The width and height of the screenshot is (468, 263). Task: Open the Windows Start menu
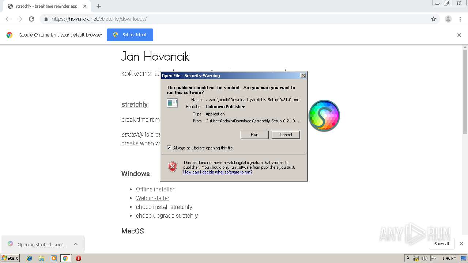coord(10,258)
